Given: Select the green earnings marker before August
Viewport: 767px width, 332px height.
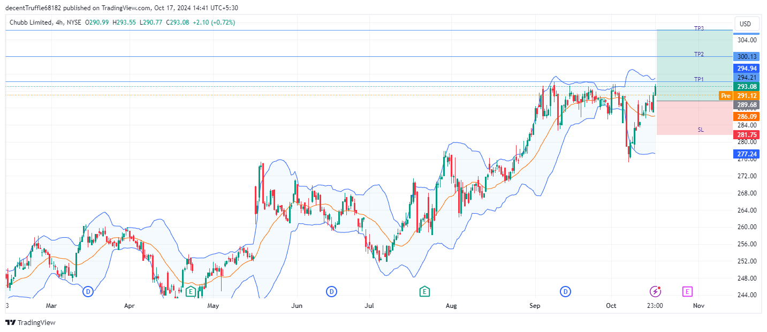Looking at the screenshot, I should [424, 292].
